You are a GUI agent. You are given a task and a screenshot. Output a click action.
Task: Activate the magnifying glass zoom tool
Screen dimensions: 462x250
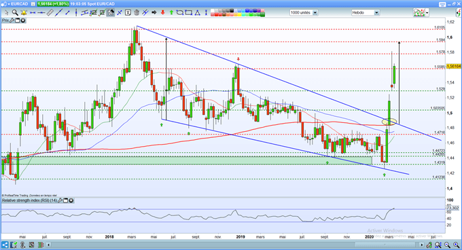point(15,13)
